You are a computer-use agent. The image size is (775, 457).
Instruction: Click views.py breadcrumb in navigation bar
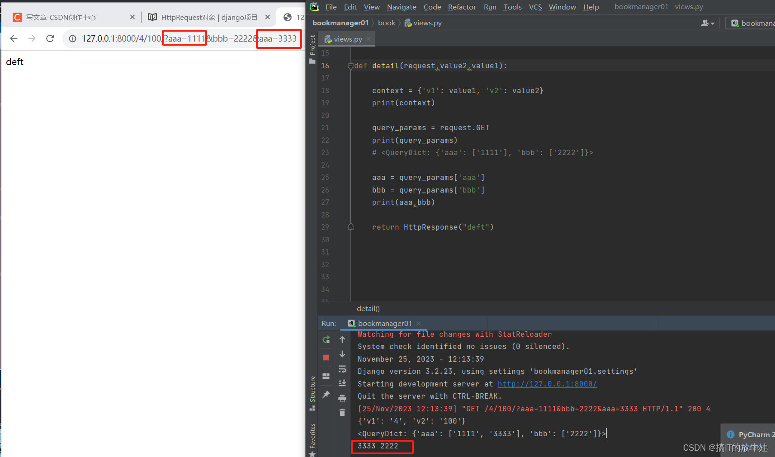coord(423,23)
